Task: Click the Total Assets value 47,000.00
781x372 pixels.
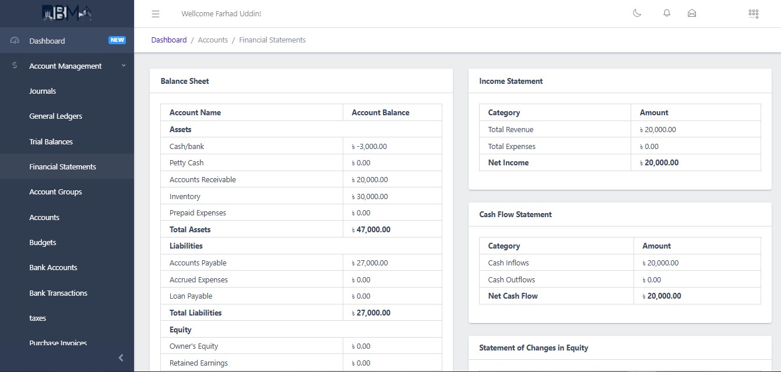Action: click(x=371, y=229)
